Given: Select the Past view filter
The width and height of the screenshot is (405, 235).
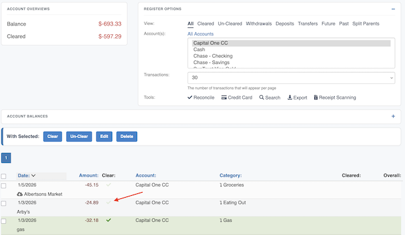Looking at the screenshot, I should coord(344,24).
